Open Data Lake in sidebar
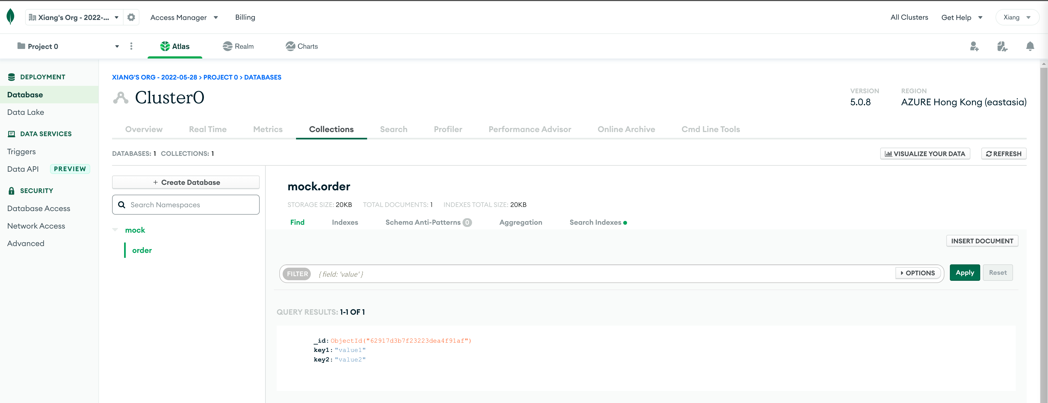Image resolution: width=1048 pixels, height=403 pixels. [x=26, y=112]
